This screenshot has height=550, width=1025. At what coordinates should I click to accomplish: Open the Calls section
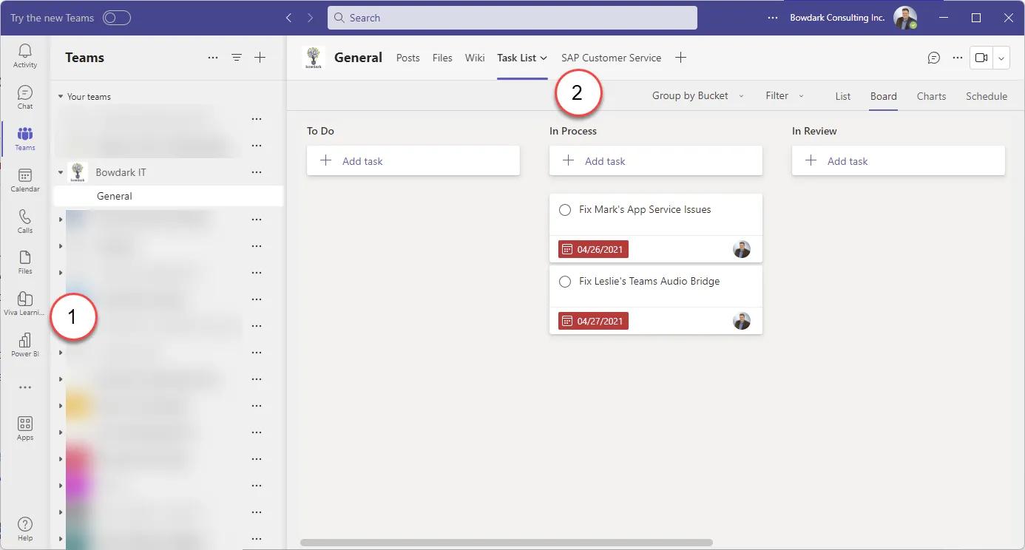[x=25, y=221]
